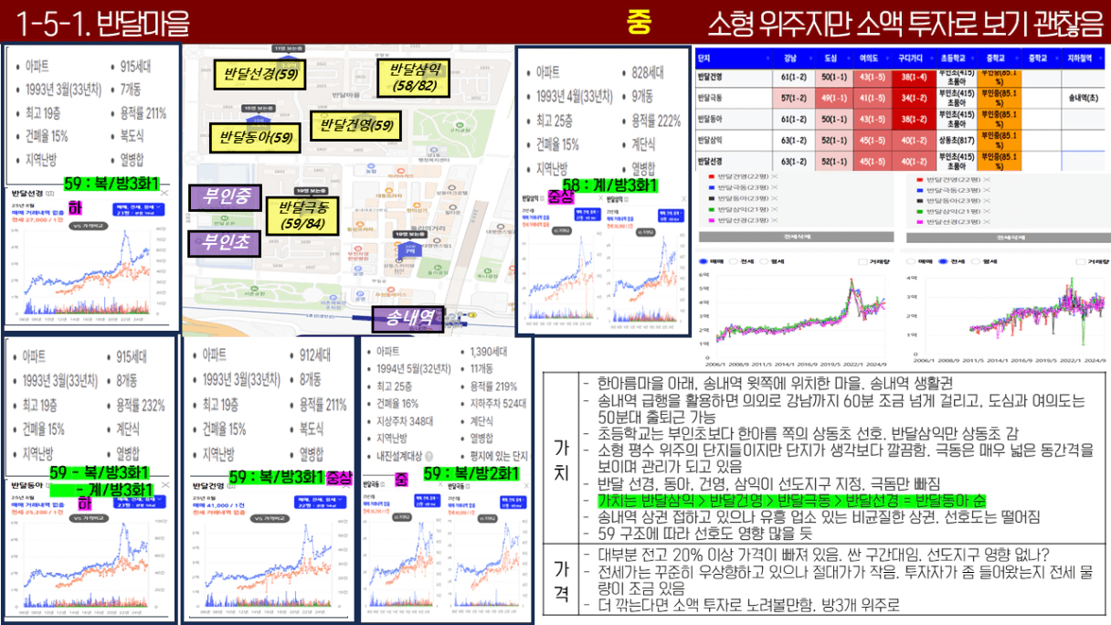Open the 강남 column filter dropdown
This screenshot has height=625, width=1111.
coord(809,58)
